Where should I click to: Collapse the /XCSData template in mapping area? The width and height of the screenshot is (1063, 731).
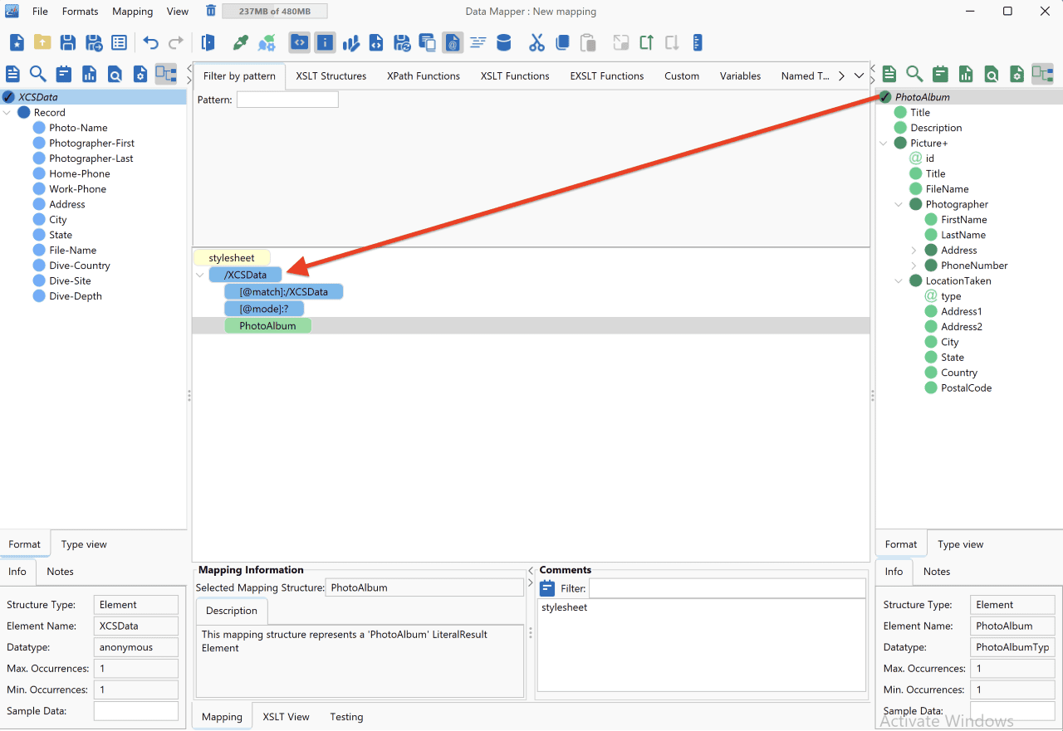(199, 275)
